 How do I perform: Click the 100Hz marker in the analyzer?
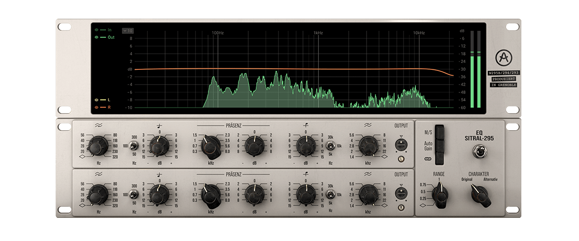coord(217,33)
